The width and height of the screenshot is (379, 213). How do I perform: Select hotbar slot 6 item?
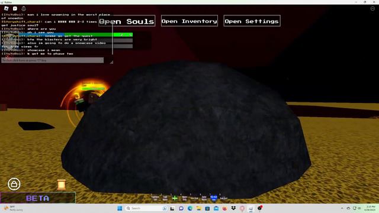point(204,198)
